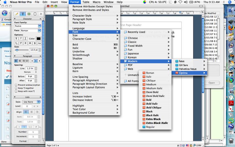
Task: Open the Page 1 of 1 popup
Action: click(x=53, y=145)
